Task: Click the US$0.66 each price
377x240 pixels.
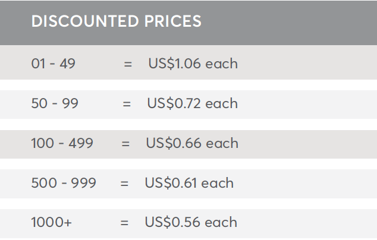Action: coord(192,143)
